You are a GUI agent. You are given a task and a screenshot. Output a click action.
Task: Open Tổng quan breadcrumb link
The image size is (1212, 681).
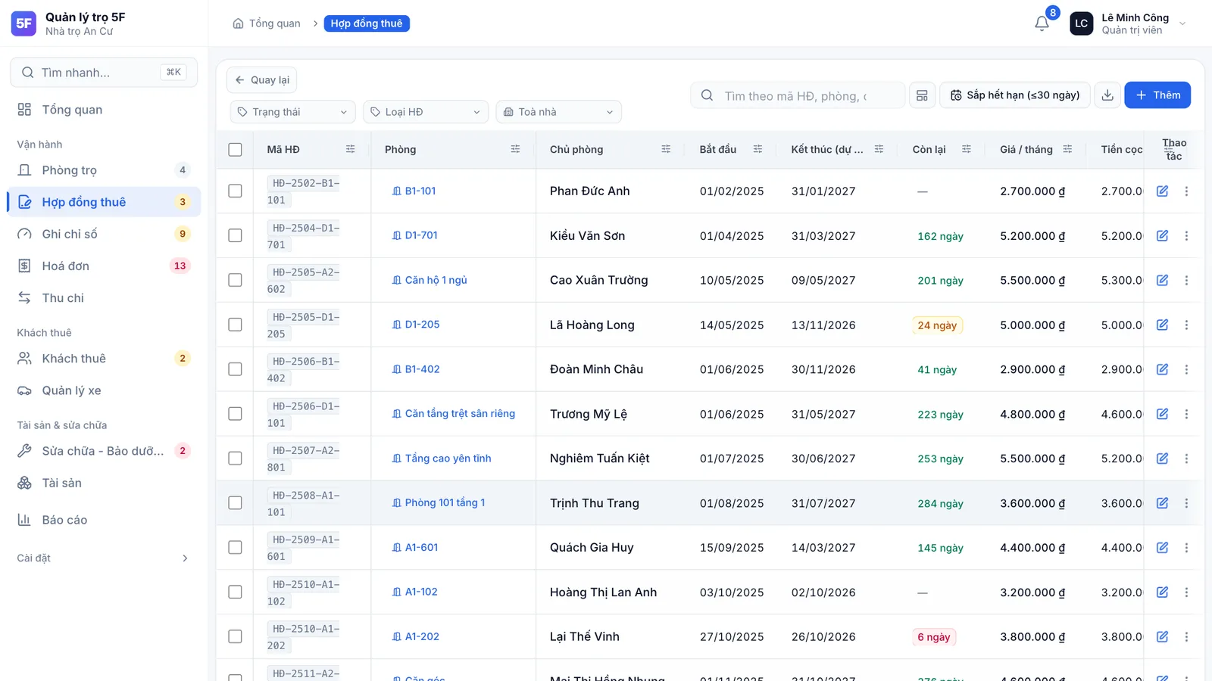point(267,23)
